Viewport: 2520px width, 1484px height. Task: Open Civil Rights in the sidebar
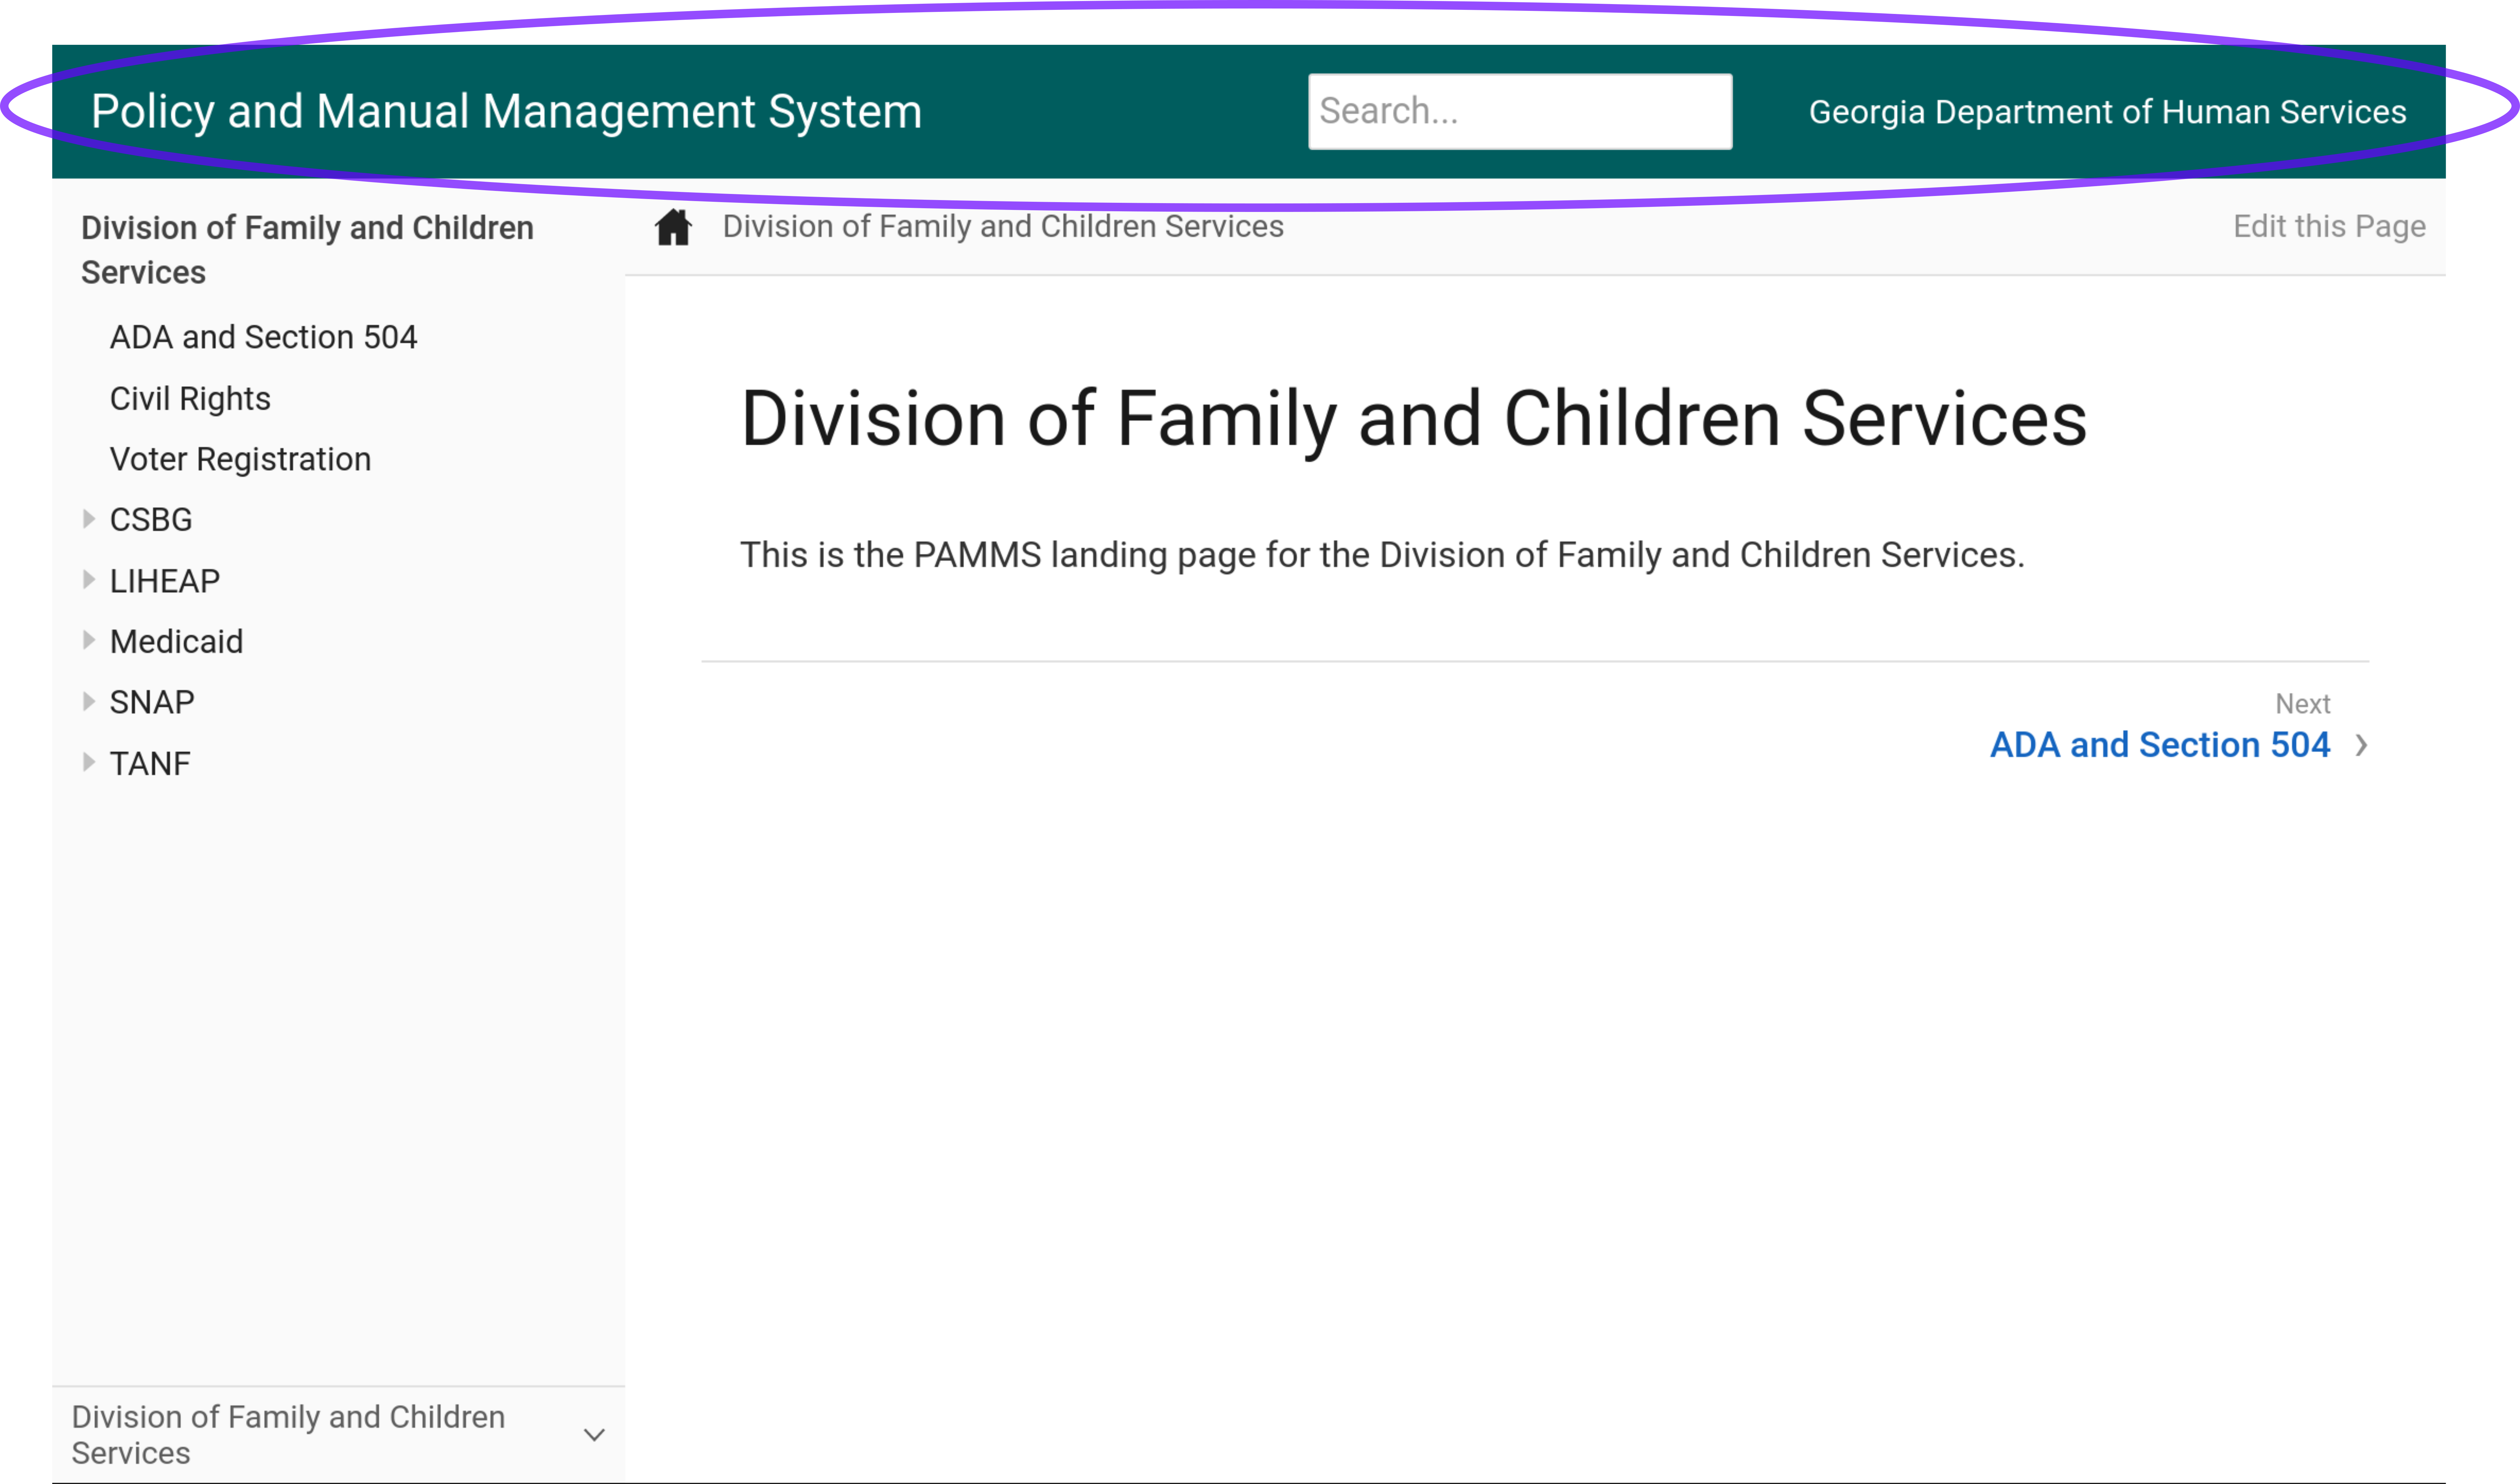click(190, 398)
